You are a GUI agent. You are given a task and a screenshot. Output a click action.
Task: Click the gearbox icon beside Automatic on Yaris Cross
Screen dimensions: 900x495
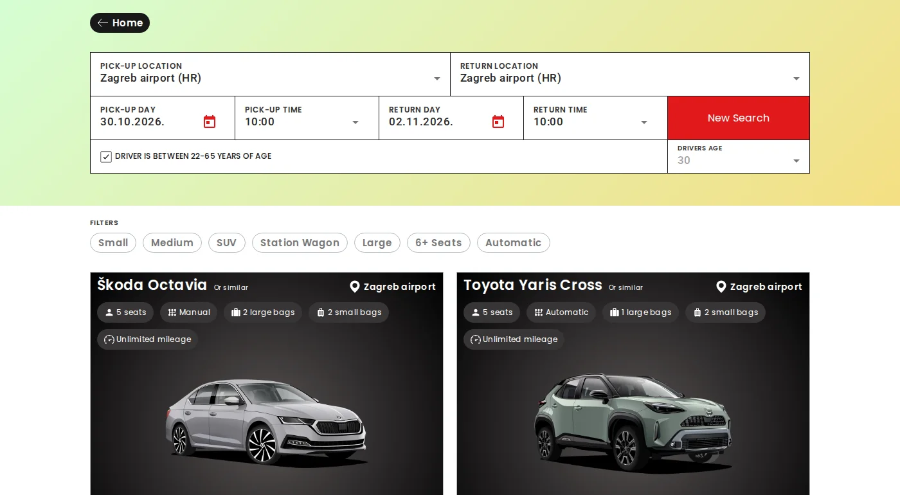point(539,312)
